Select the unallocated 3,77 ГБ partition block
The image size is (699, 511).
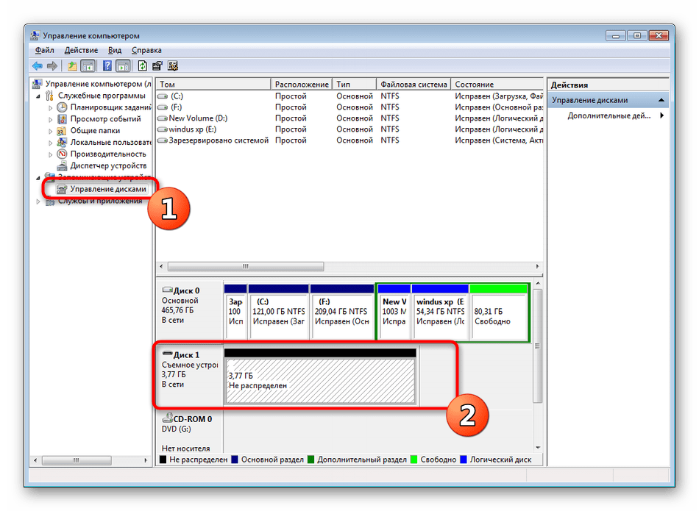pyautogui.click(x=320, y=380)
